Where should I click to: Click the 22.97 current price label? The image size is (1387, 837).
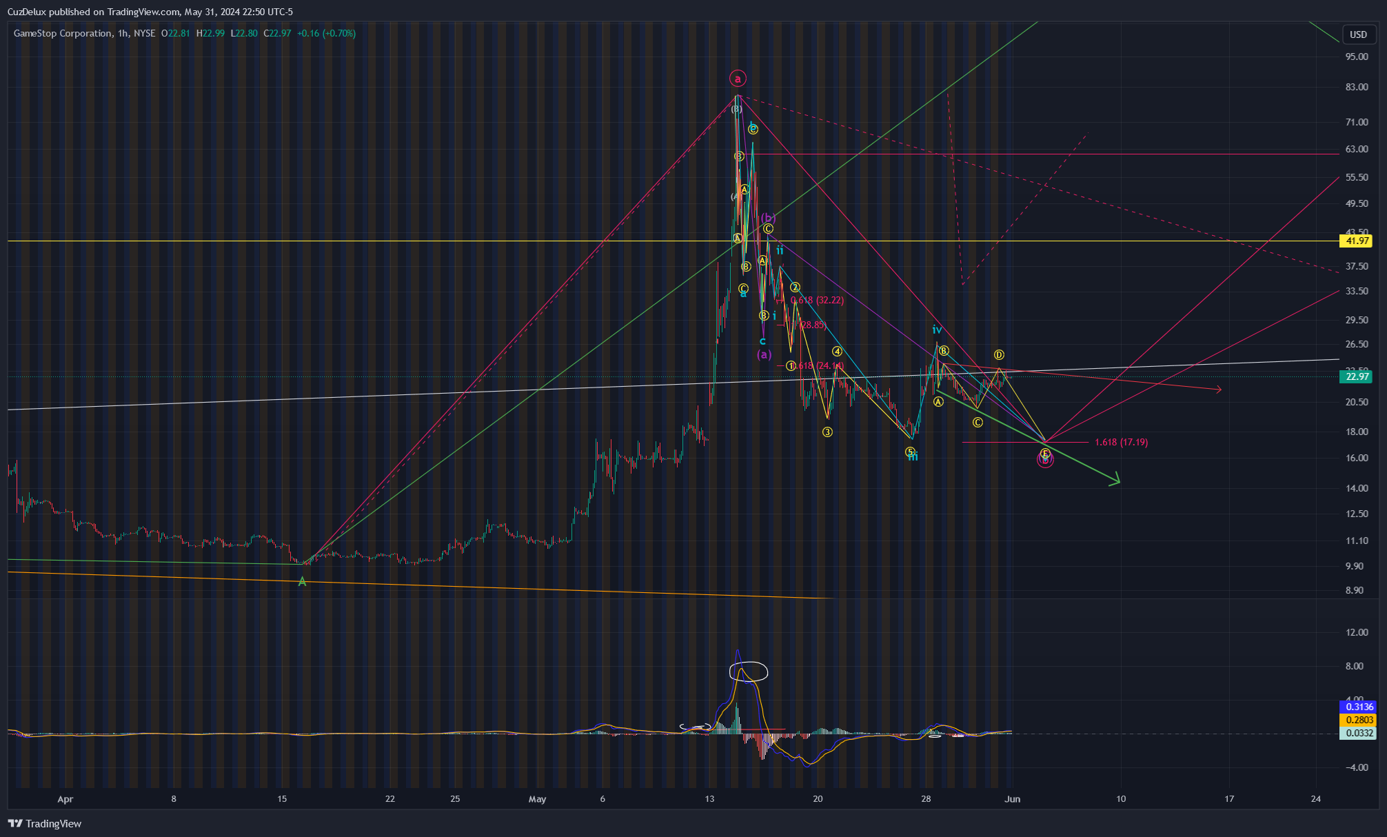click(1357, 376)
